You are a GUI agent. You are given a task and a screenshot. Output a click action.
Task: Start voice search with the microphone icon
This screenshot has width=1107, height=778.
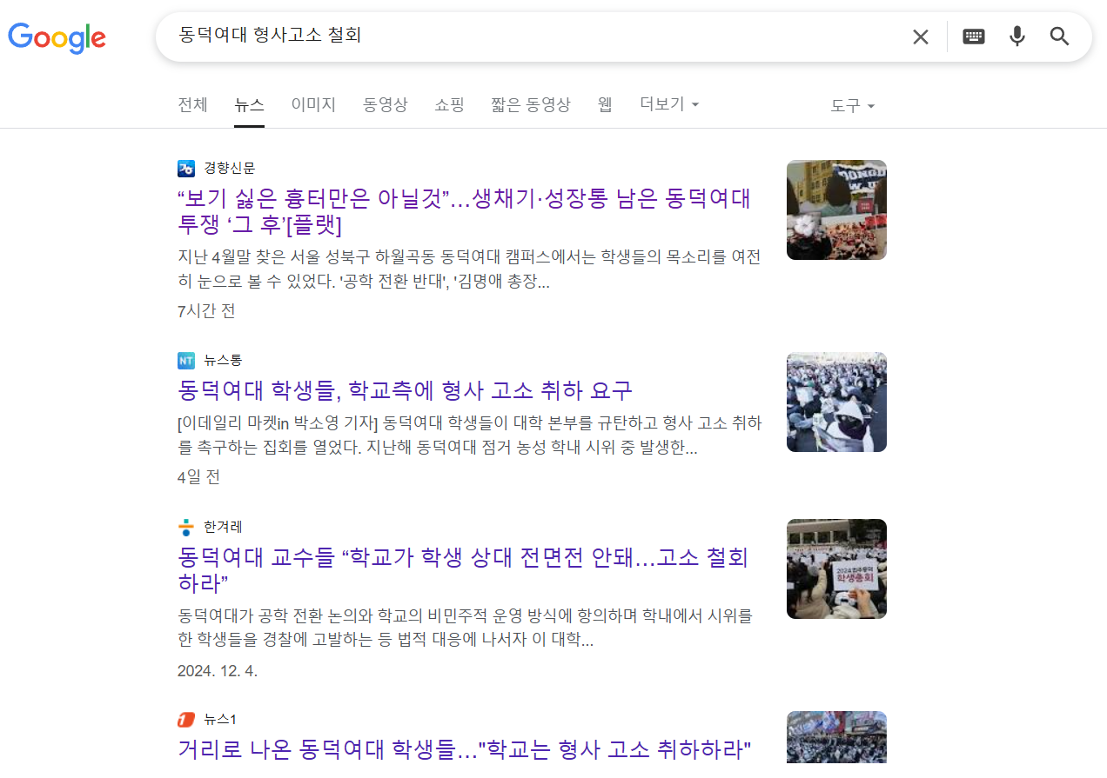(1016, 37)
